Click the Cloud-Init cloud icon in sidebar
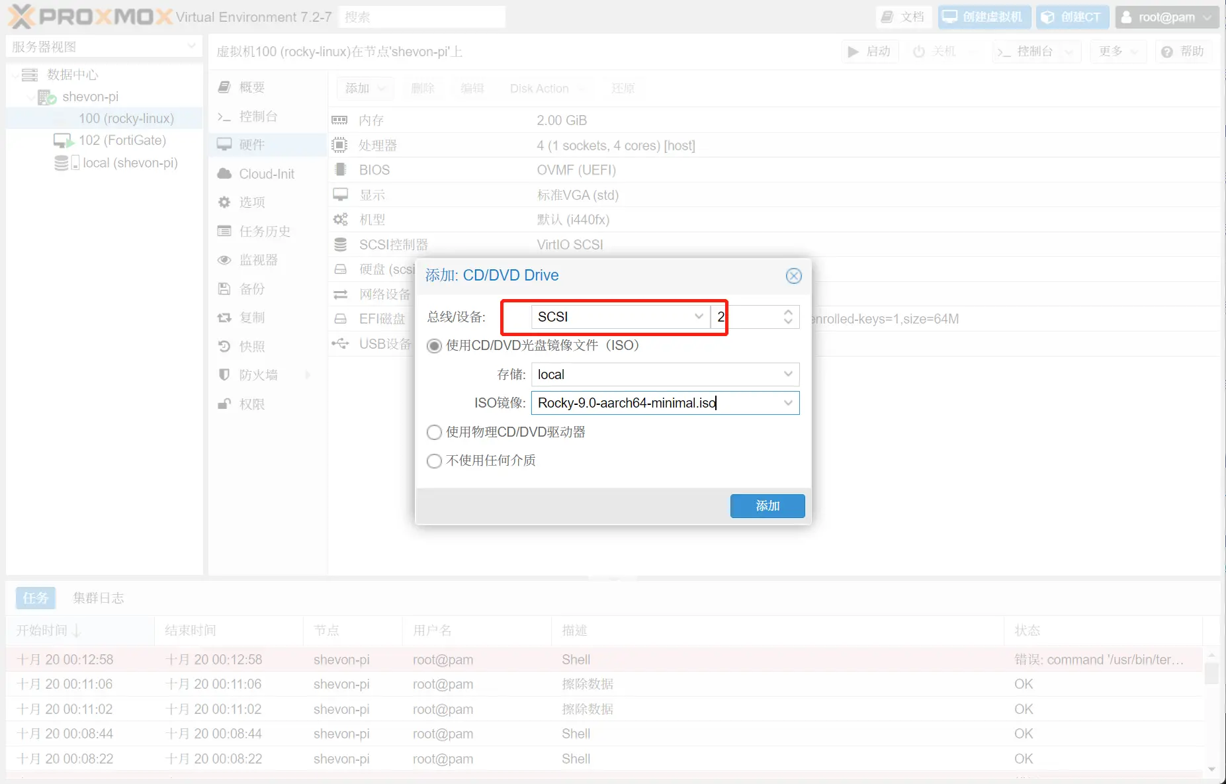Screen dimensions: 1226x784 [224, 174]
